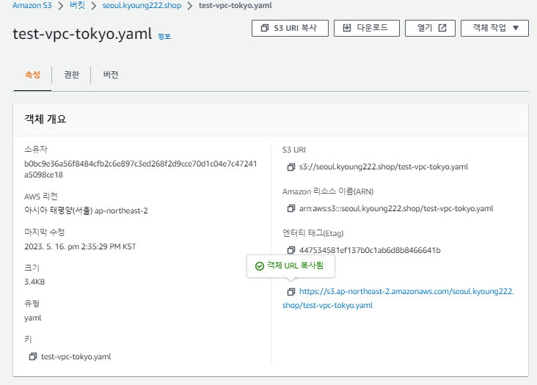537x385 pixels.
Task: Click the last modified date 2023. 5. 16.
Action: (x=80, y=246)
